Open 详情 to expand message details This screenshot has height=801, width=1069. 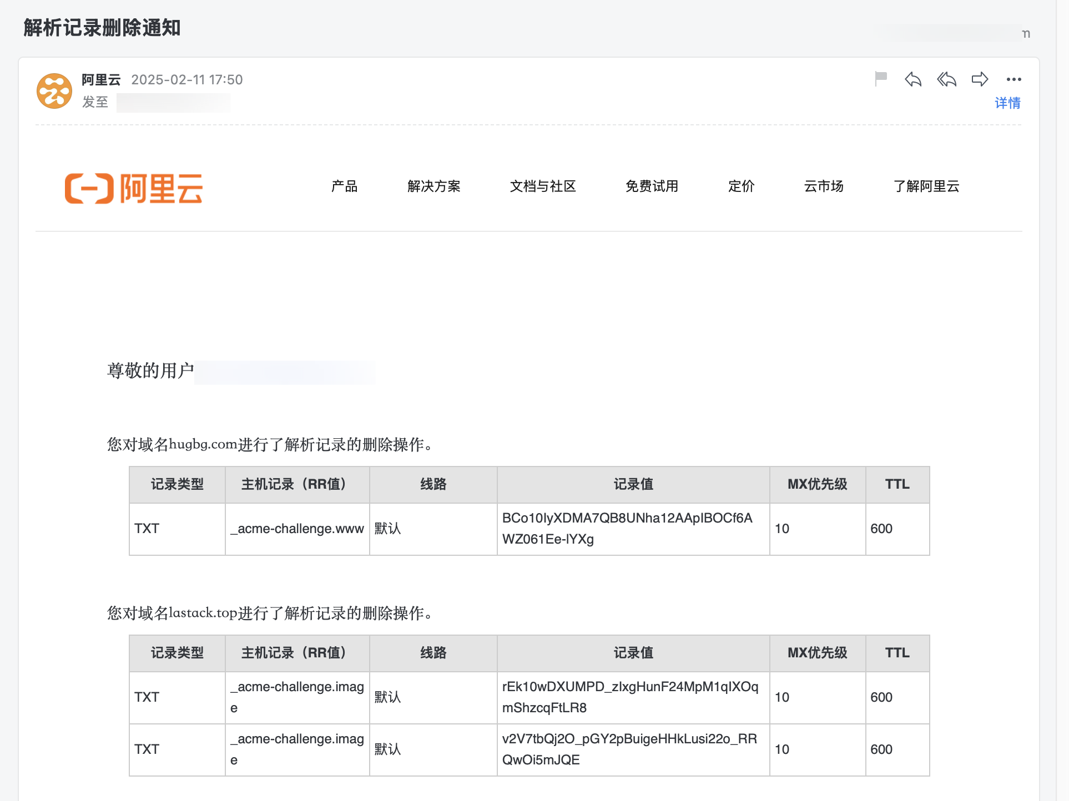click(x=1007, y=103)
